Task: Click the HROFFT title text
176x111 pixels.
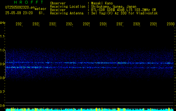Action: coord(29,2)
